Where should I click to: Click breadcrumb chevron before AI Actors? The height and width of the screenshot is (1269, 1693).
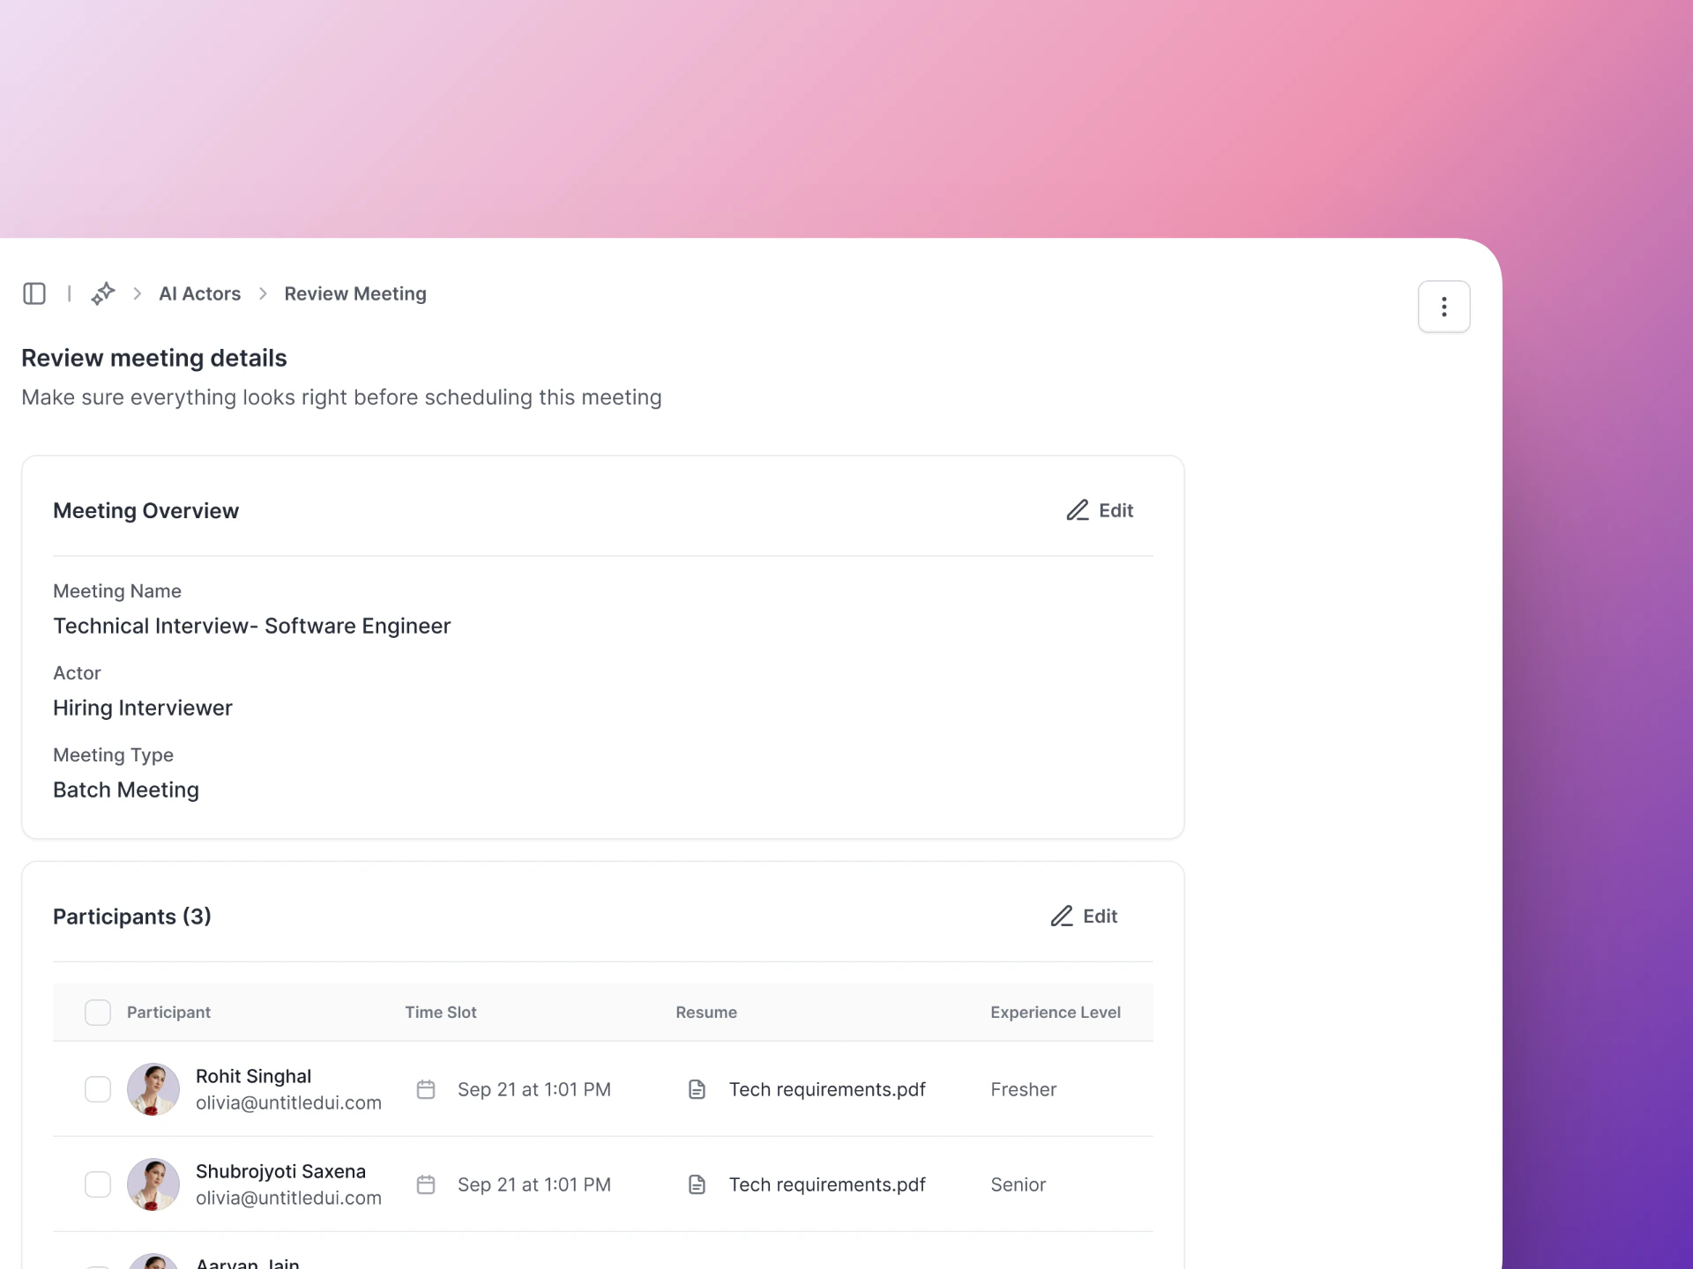pyautogui.click(x=138, y=293)
